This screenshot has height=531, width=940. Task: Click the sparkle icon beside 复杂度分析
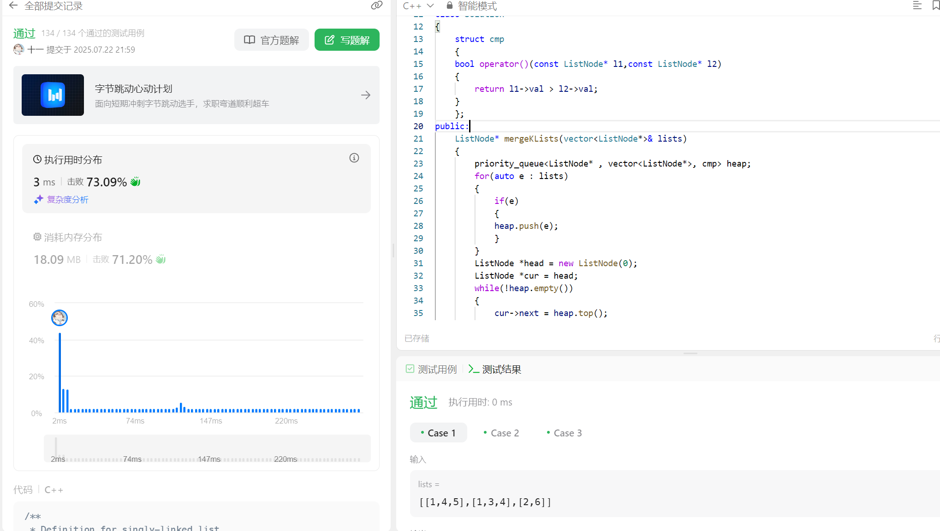(x=38, y=199)
